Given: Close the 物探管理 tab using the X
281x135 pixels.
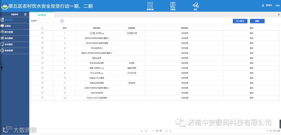Looking at the screenshot, I should [279, 15].
